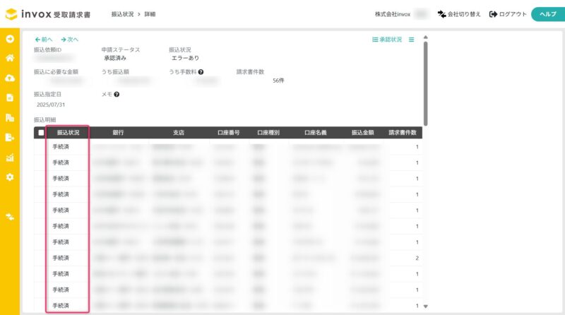
Task: Click help icon next to メモ
Action: click(x=117, y=95)
